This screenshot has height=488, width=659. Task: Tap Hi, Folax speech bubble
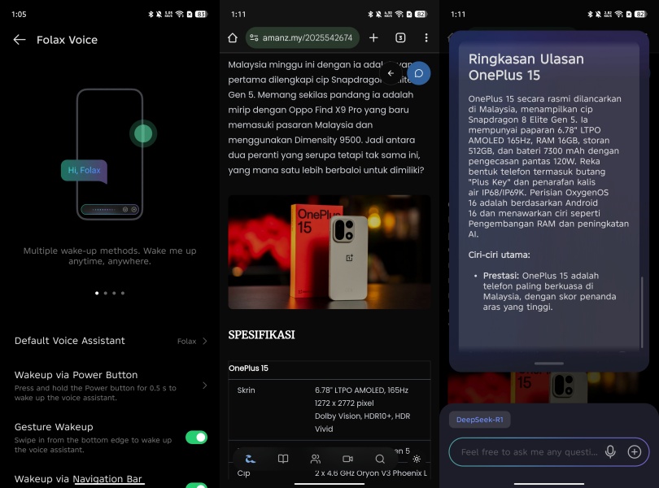tap(84, 171)
